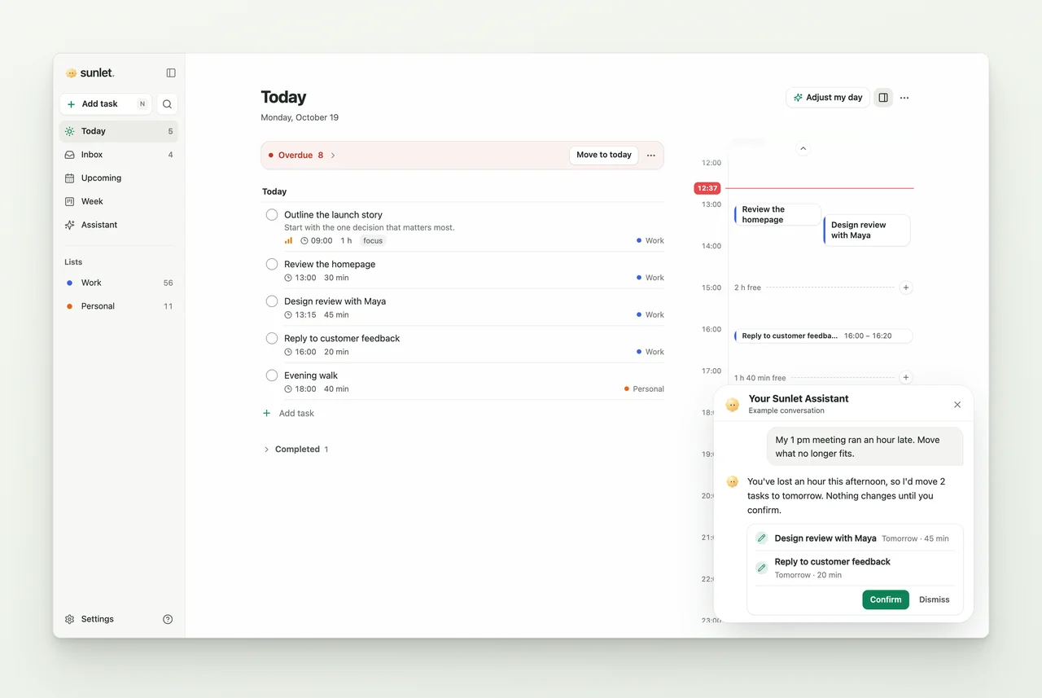
Task: Toggle the calendar side panel icon
Action: (883, 98)
